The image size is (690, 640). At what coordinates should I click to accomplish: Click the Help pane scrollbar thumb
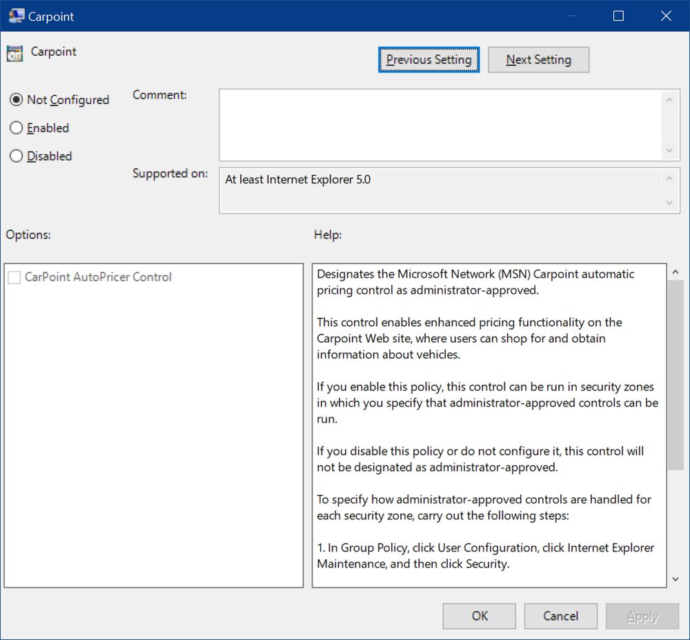pos(676,375)
